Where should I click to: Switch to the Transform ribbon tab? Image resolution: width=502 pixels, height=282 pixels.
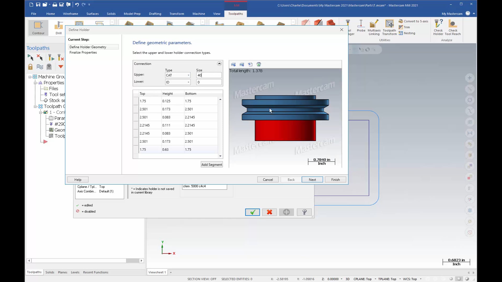coord(177,14)
